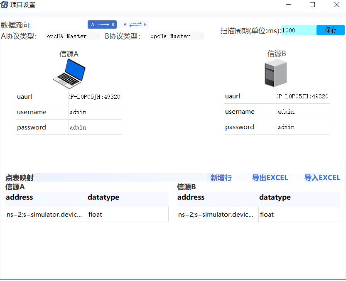Viewport: 346px width, 281px height.
Task: Click the 项目设置 app icon in title bar
Action: click(x=4, y=5)
